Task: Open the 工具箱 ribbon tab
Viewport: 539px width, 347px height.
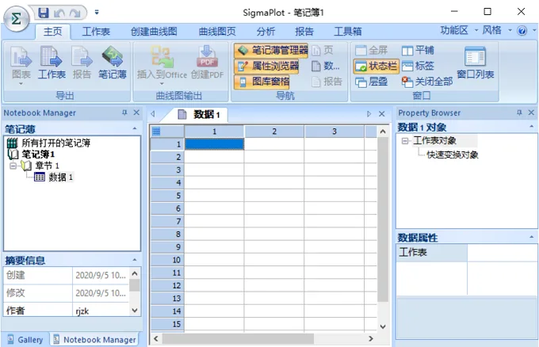Action: (347, 32)
